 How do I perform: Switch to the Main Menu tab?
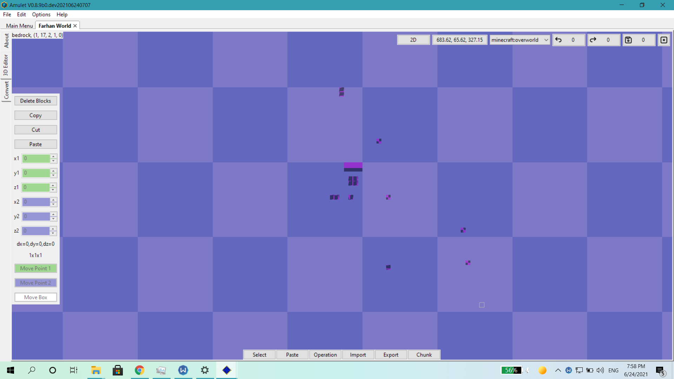19,26
